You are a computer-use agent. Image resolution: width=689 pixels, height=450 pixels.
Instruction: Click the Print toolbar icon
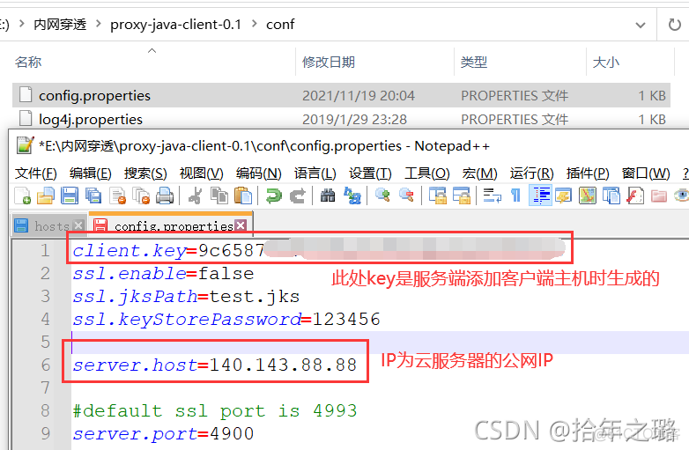(x=165, y=195)
